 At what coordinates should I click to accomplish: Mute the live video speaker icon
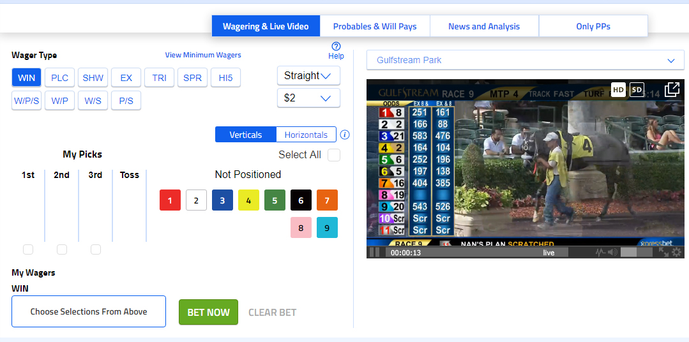pos(612,252)
